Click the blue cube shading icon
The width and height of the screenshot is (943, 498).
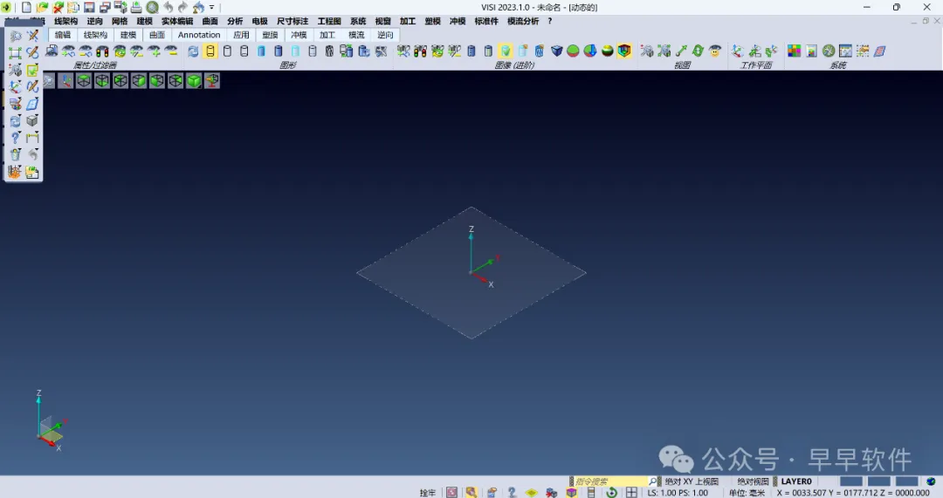(556, 51)
